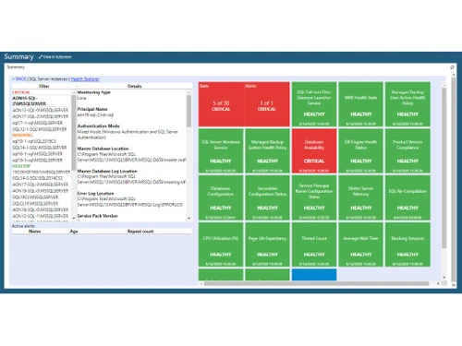Click the Monitoring Type detail label
The height and width of the screenshot is (346, 462).
coord(93,92)
